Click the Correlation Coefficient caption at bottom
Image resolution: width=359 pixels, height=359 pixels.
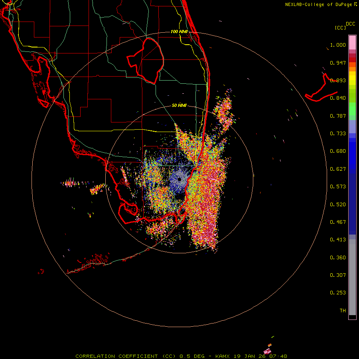[181, 356]
